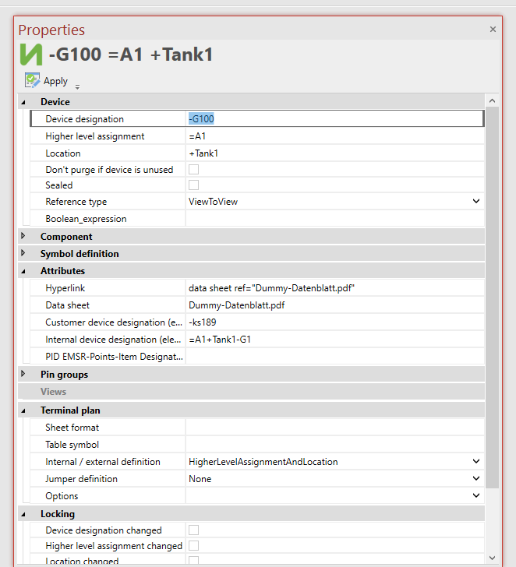Expand the Component section
The height and width of the screenshot is (567, 516).
pyautogui.click(x=23, y=236)
